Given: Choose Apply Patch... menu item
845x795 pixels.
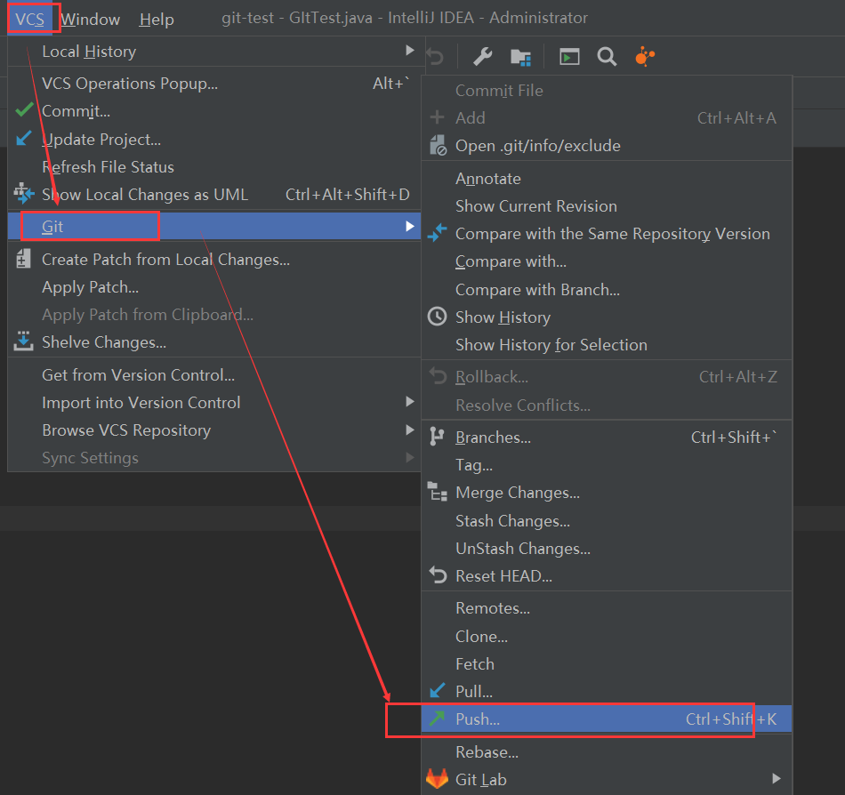Looking at the screenshot, I should [x=214, y=287].
